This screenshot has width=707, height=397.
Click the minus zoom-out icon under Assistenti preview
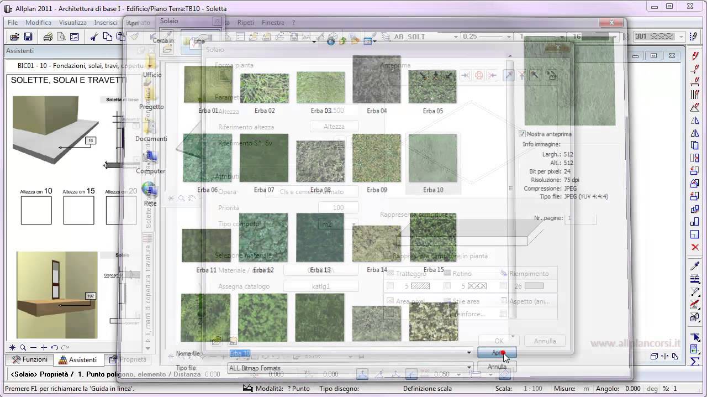click(x=33, y=348)
